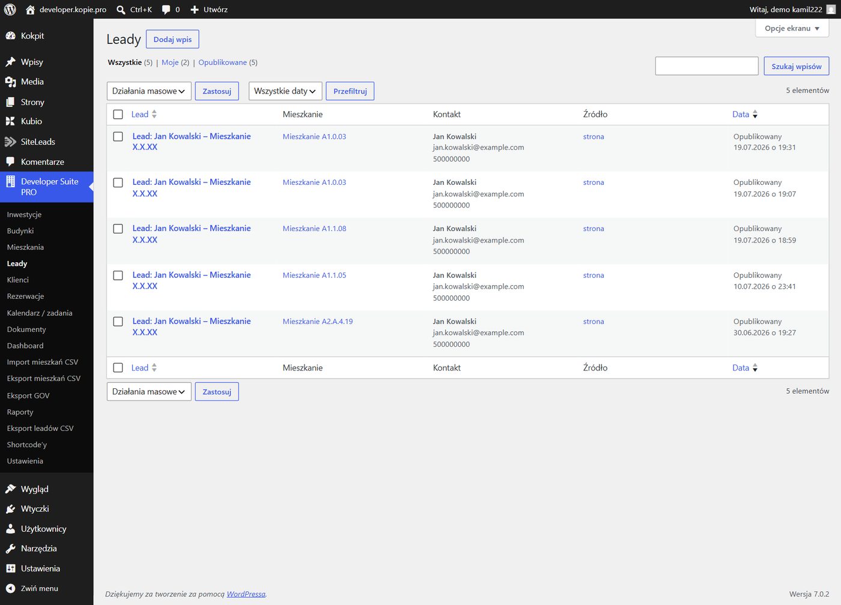Click strona source in A1.1.05 row
Viewport: 841px width, 605px height.
pos(594,275)
